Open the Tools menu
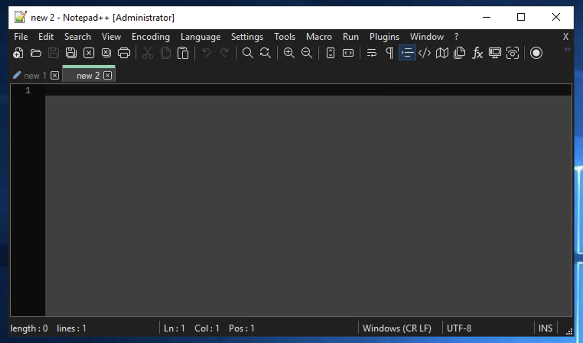 pyautogui.click(x=285, y=37)
